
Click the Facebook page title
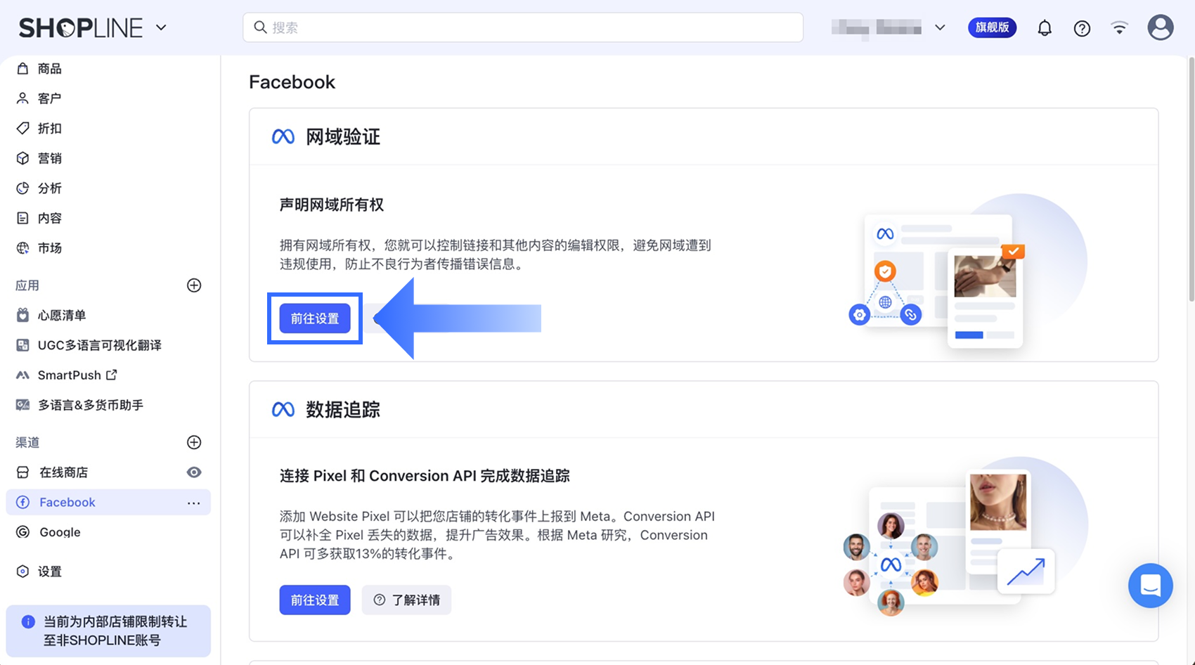point(292,82)
